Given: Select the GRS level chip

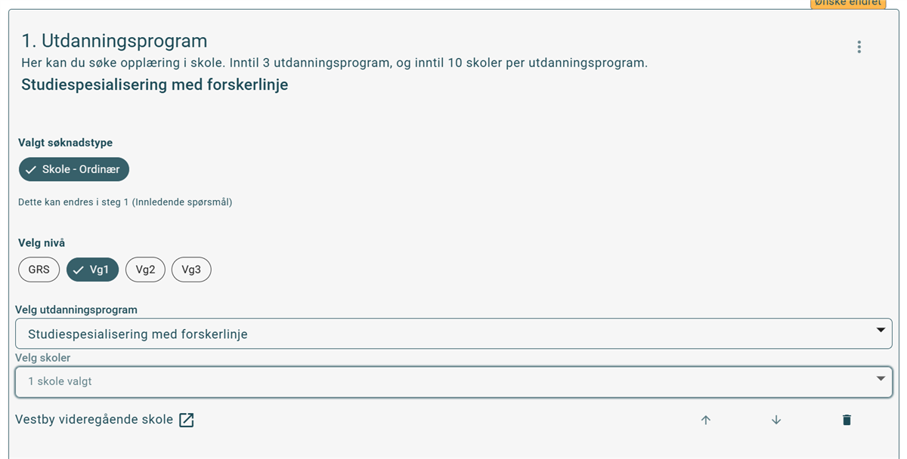Looking at the screenshot, I should 39,270.
